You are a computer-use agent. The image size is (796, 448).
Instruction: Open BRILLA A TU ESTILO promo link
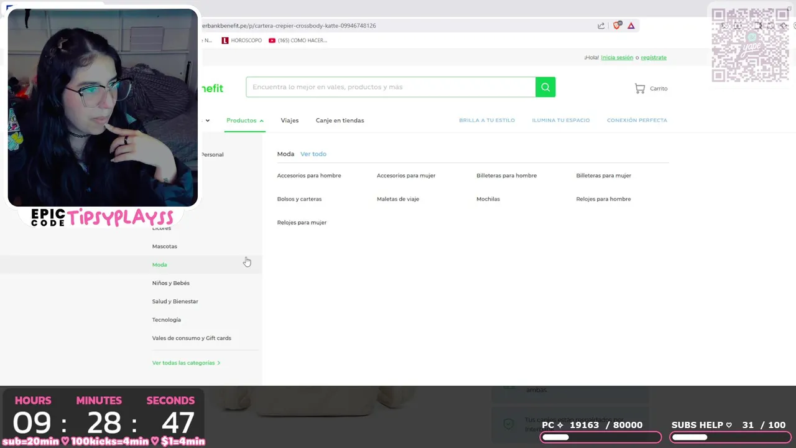pos(487,120)
